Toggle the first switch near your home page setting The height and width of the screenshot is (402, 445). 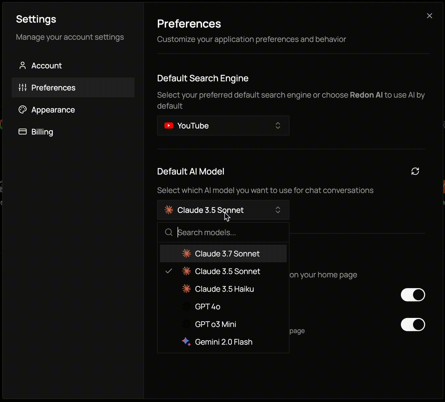tap(412, 294)
